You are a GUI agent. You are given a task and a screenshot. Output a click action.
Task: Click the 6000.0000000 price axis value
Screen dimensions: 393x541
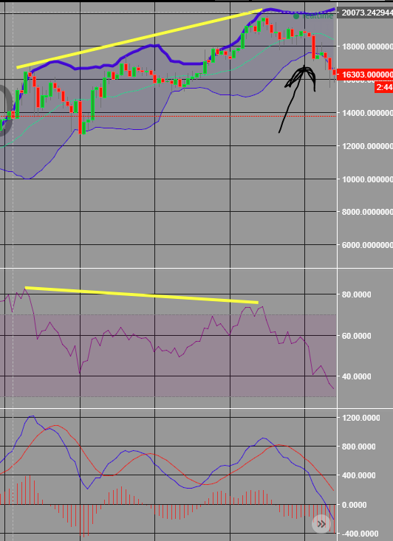tap(367, 245)
